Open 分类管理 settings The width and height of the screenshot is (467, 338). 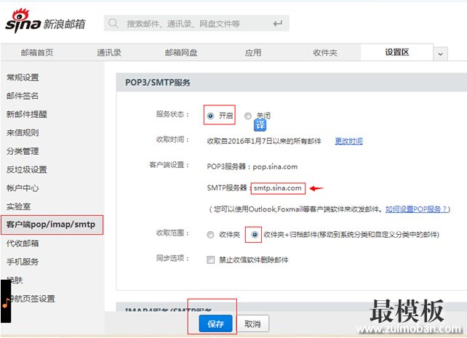click(23, 151)
